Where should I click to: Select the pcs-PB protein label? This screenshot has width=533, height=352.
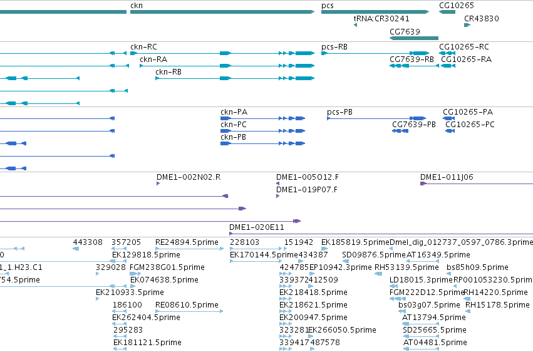pyautogui.click(x=339, y=112)
